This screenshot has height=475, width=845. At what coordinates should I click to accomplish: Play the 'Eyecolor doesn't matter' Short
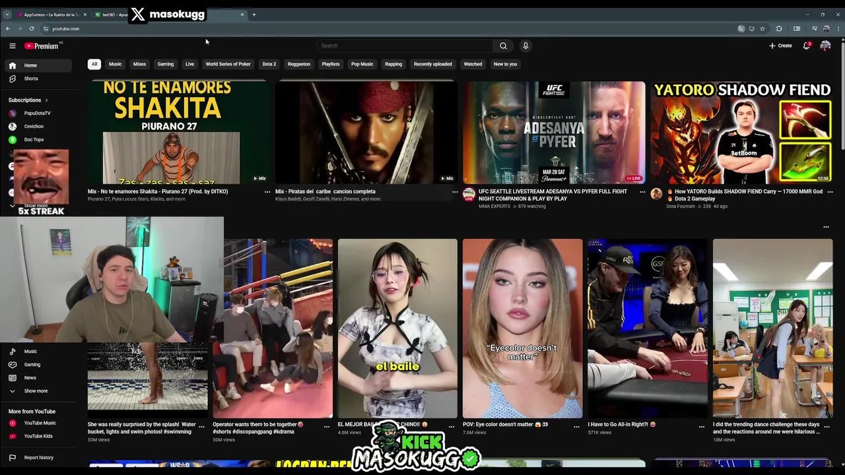[523, 329]
